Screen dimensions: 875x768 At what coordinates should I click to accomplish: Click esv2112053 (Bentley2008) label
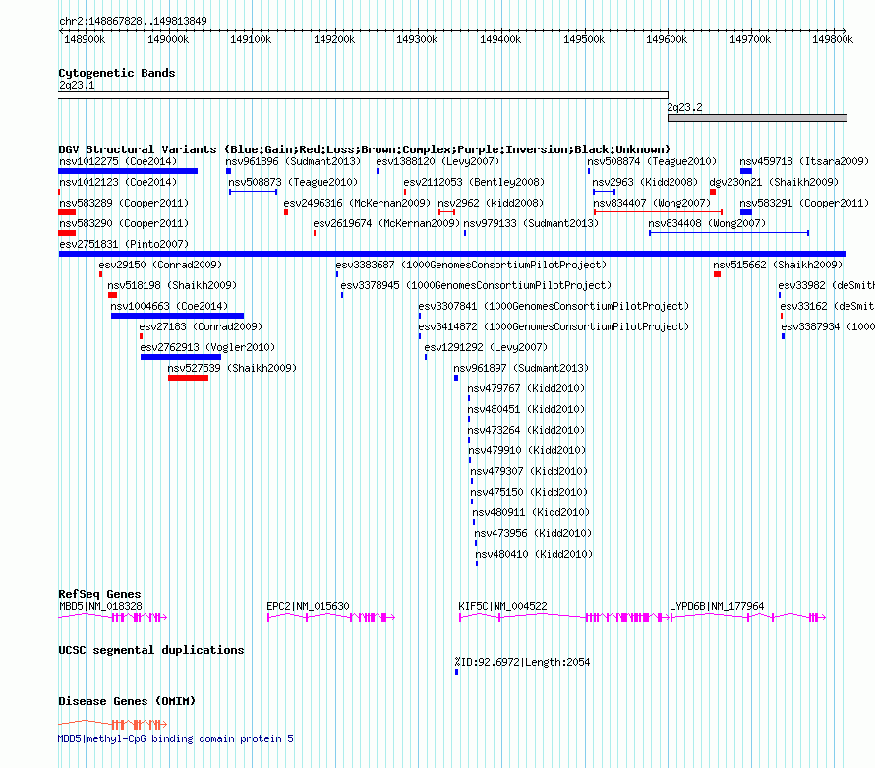474,182
